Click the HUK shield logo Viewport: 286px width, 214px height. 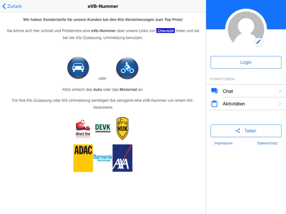pos(122,128)
